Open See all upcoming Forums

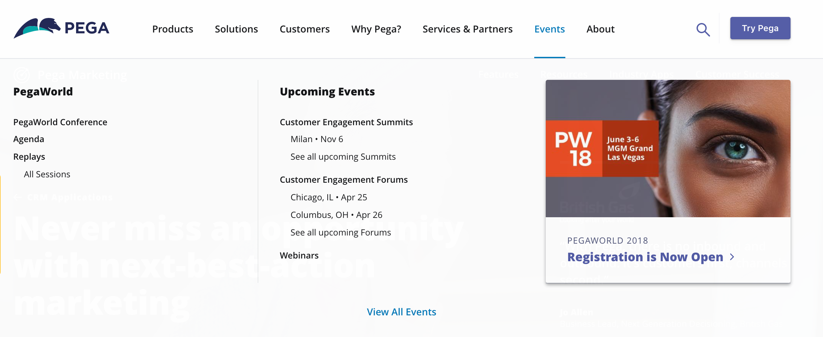coord(340,232)
